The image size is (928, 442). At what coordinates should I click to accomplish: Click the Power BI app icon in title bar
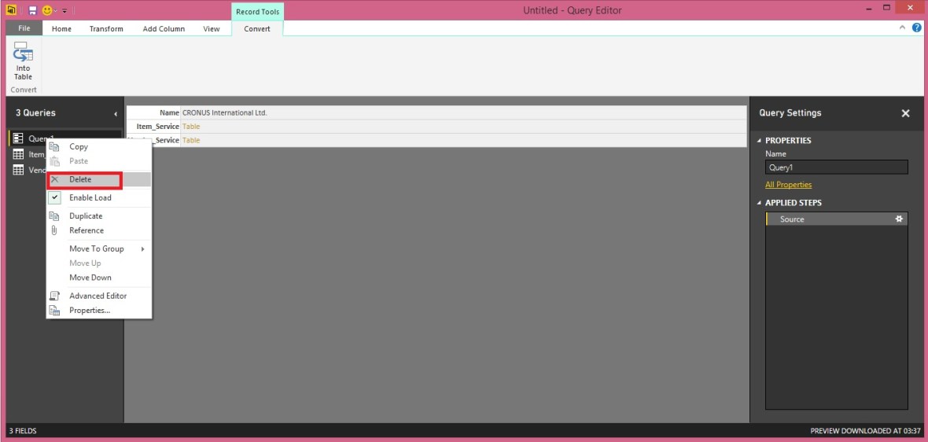click(x=11, y=10)
